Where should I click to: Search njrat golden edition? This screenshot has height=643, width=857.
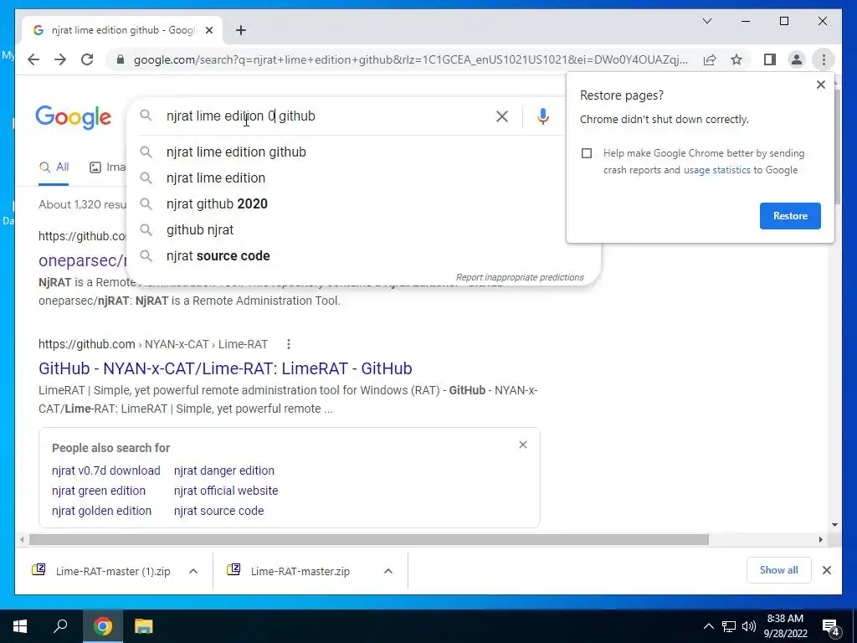point(101,511)
